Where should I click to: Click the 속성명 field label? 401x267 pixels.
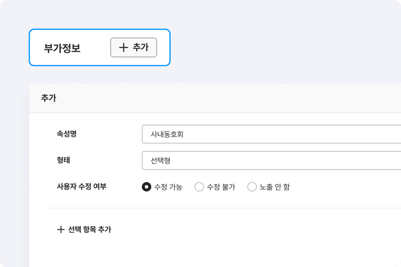pyautogui.click(x=67, y=134)
